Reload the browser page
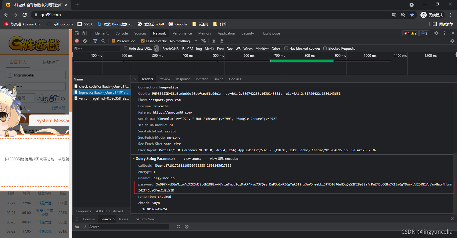The width and height of the screenshot is (457, 238). click(x=25, y=15)
